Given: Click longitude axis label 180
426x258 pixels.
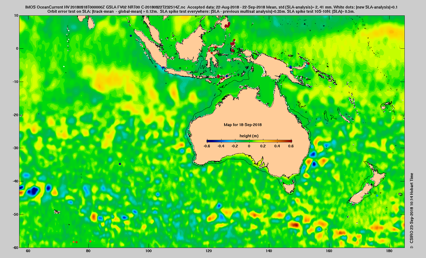Looking at the screenshot, I should pos(389,251).
